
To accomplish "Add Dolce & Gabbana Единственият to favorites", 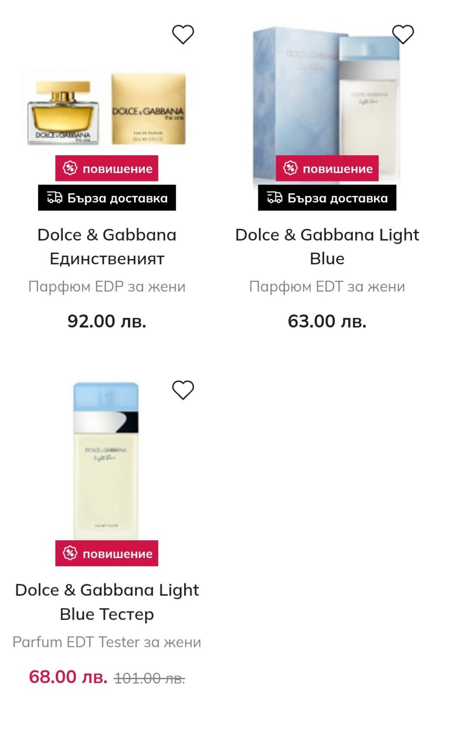I will 183,35.
